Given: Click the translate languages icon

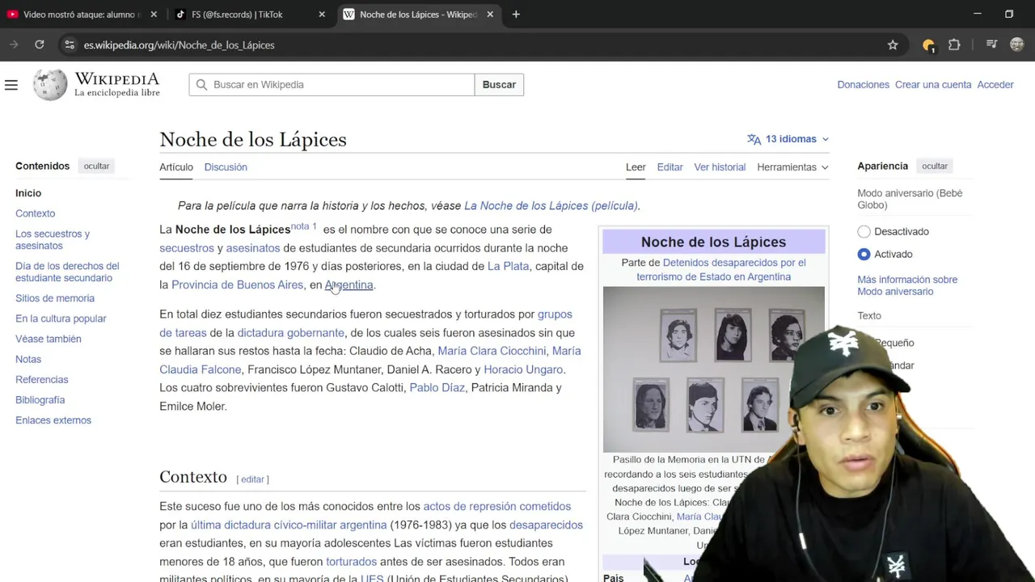Looking at the screenshot, I should [x=754, y=139].
